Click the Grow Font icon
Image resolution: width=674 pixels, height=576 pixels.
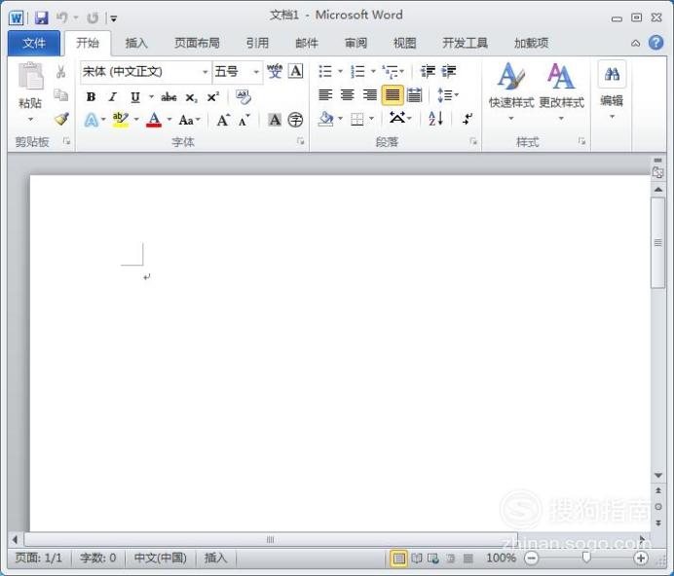point(223,120)
